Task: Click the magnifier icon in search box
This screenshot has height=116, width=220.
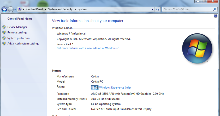Action: (x=215, y=9)
